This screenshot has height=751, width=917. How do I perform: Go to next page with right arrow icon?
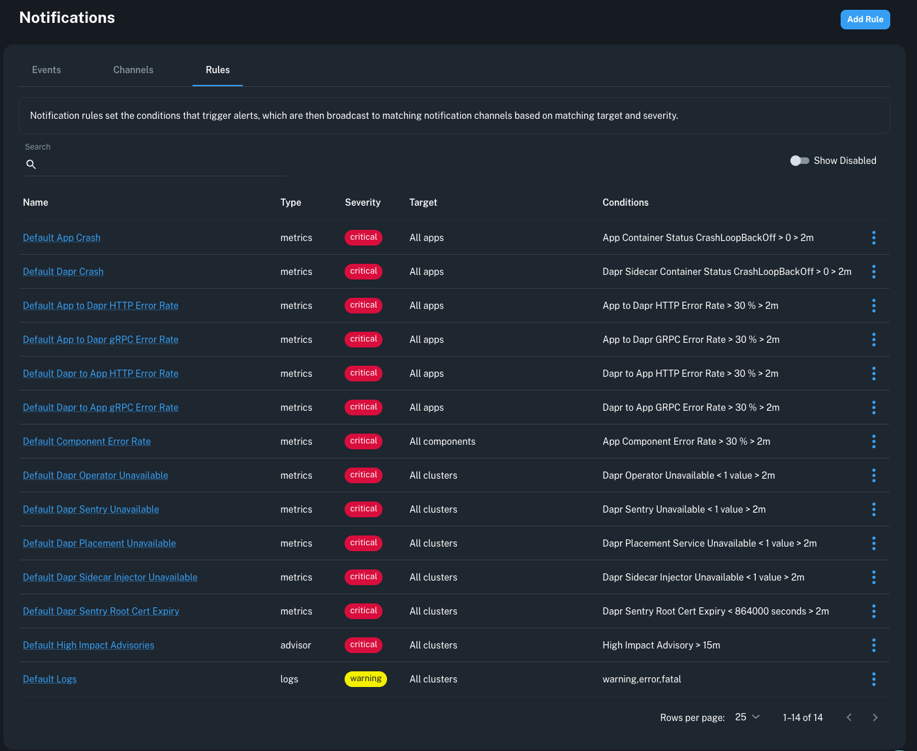pos(875,717)
